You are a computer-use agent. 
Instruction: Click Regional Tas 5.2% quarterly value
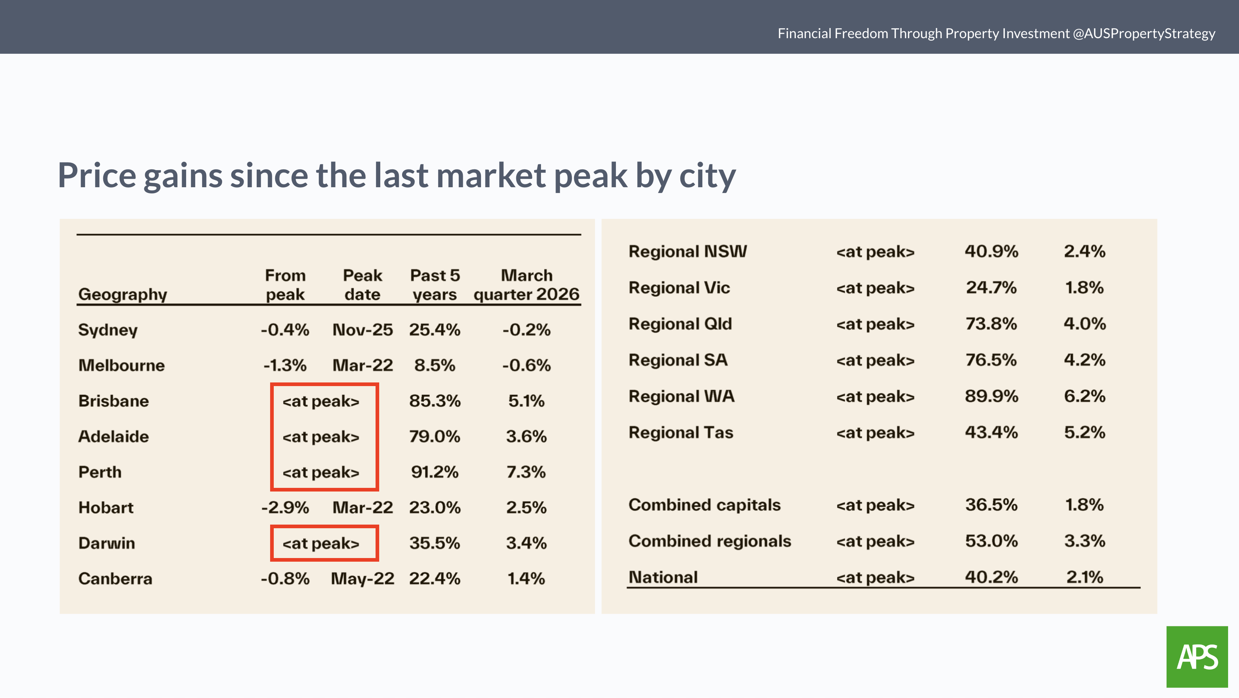tap(1084, 433)
